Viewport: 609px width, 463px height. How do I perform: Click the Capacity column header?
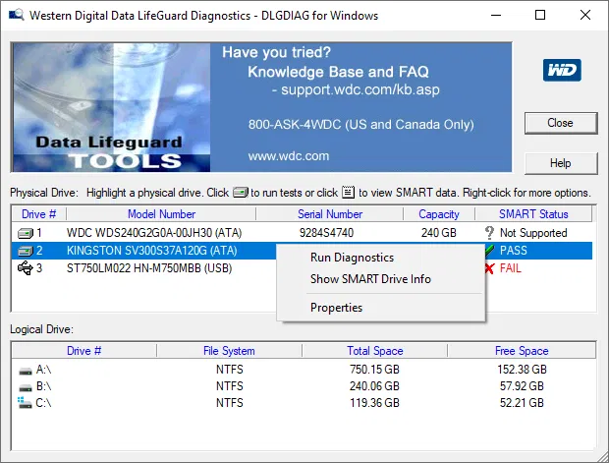click(x=439, y=214)
